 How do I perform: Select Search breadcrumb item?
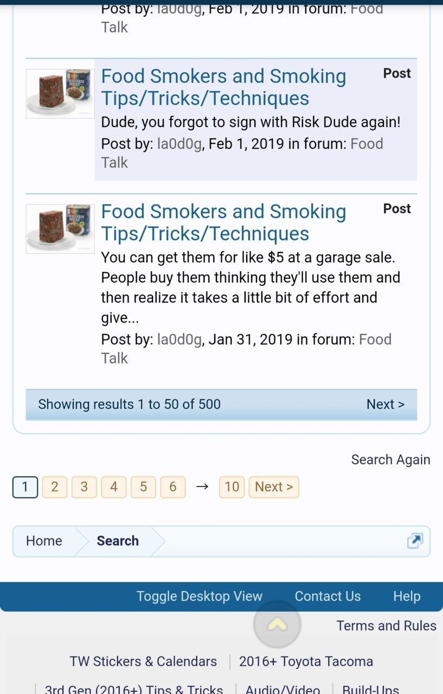coord(118,541)
